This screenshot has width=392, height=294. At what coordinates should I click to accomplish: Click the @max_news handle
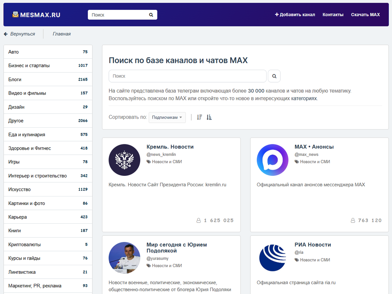[x=306, y=155]
